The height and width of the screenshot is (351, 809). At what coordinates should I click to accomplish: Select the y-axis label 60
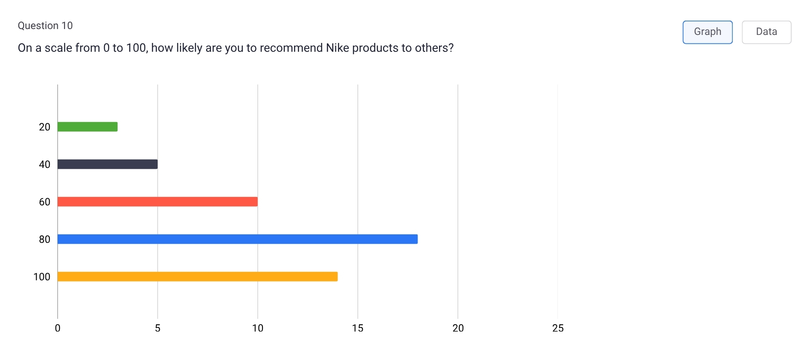tap(44, 202)
